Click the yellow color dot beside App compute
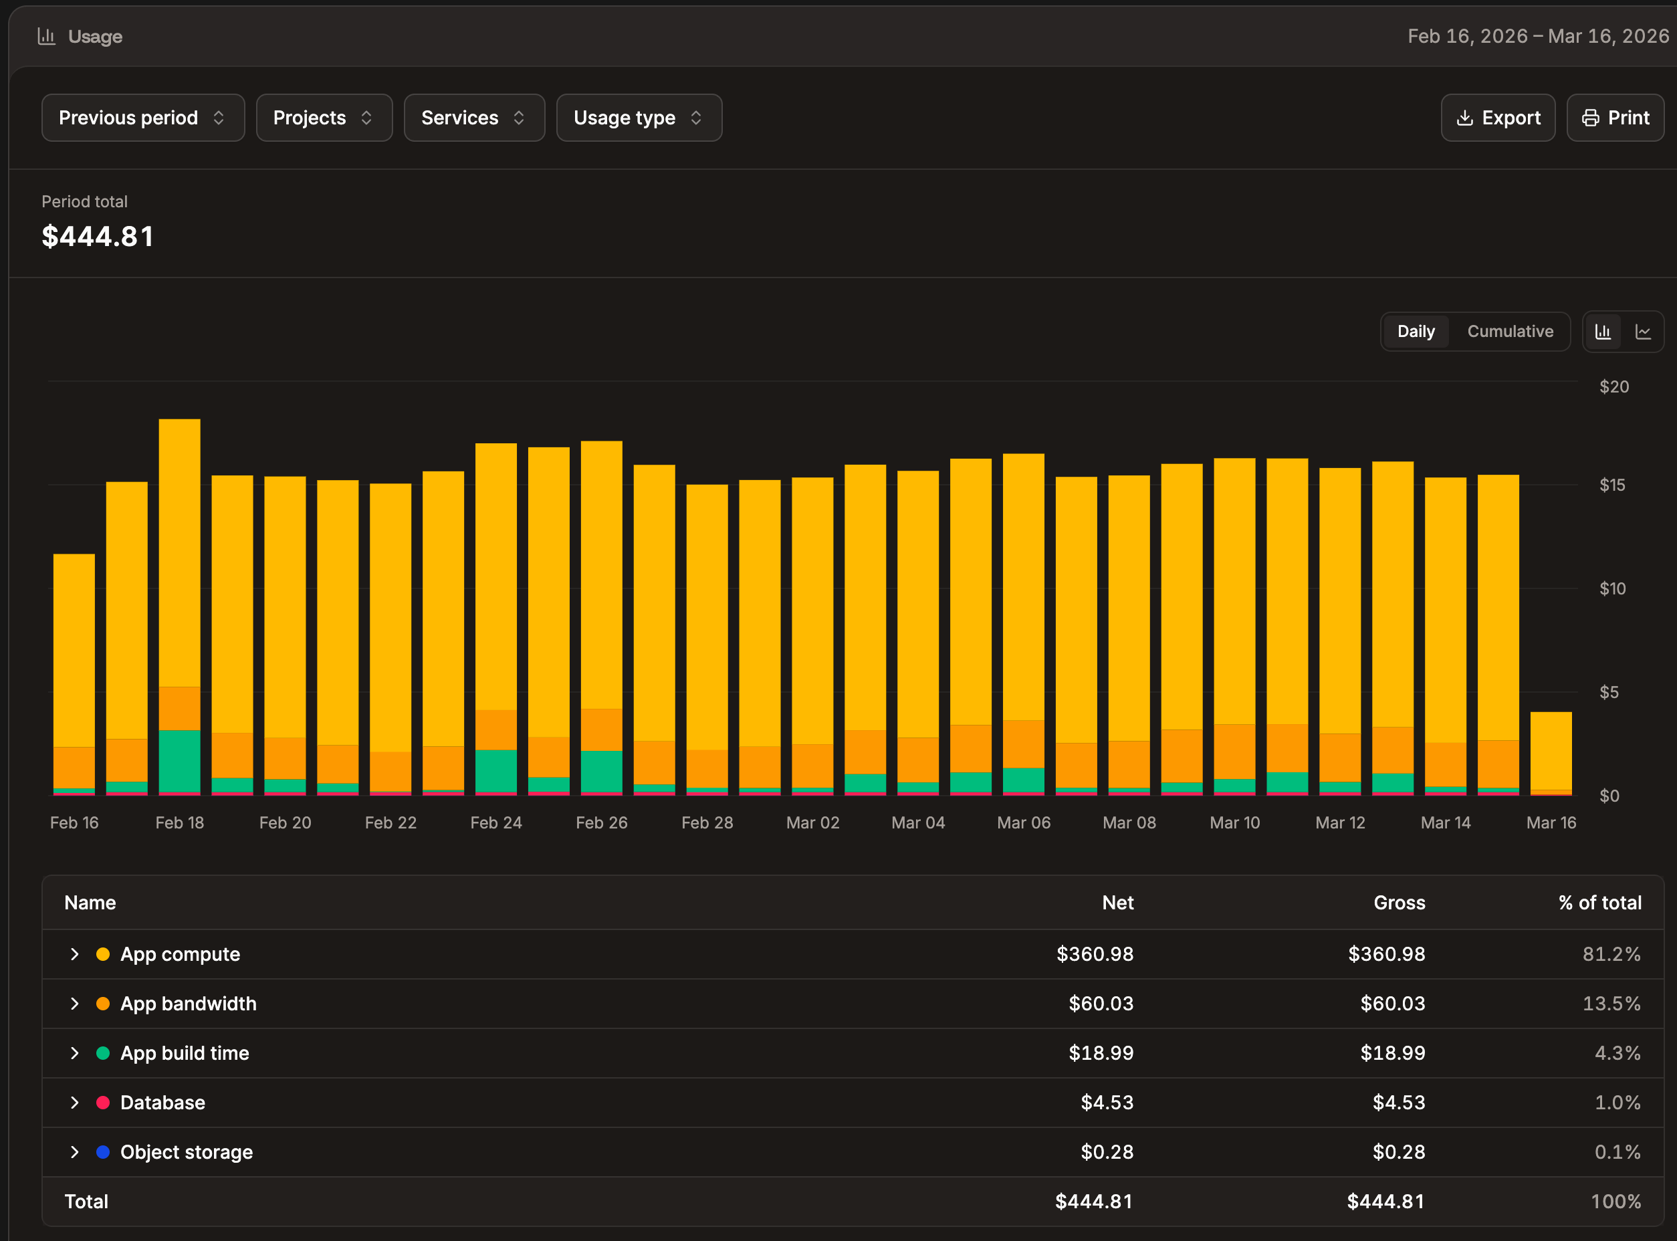 pos(104,954)
